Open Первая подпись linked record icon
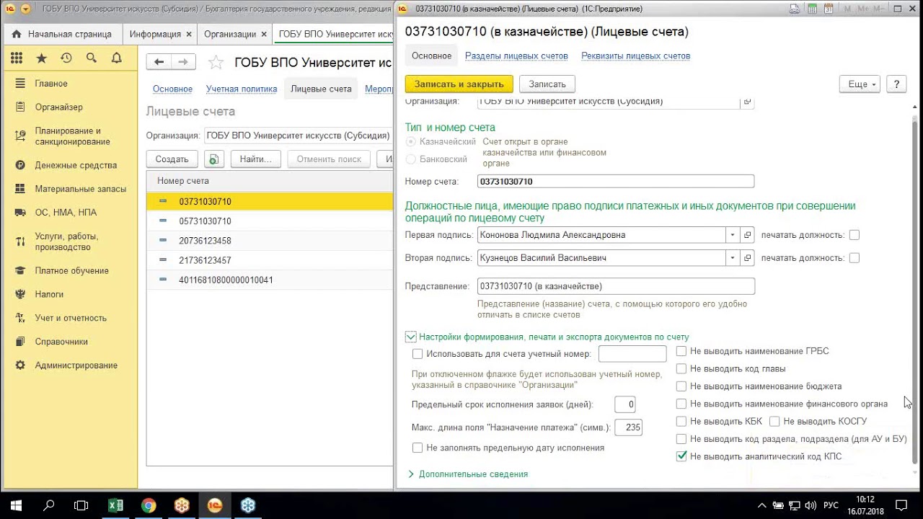923x519 pixels. (748, 235)
